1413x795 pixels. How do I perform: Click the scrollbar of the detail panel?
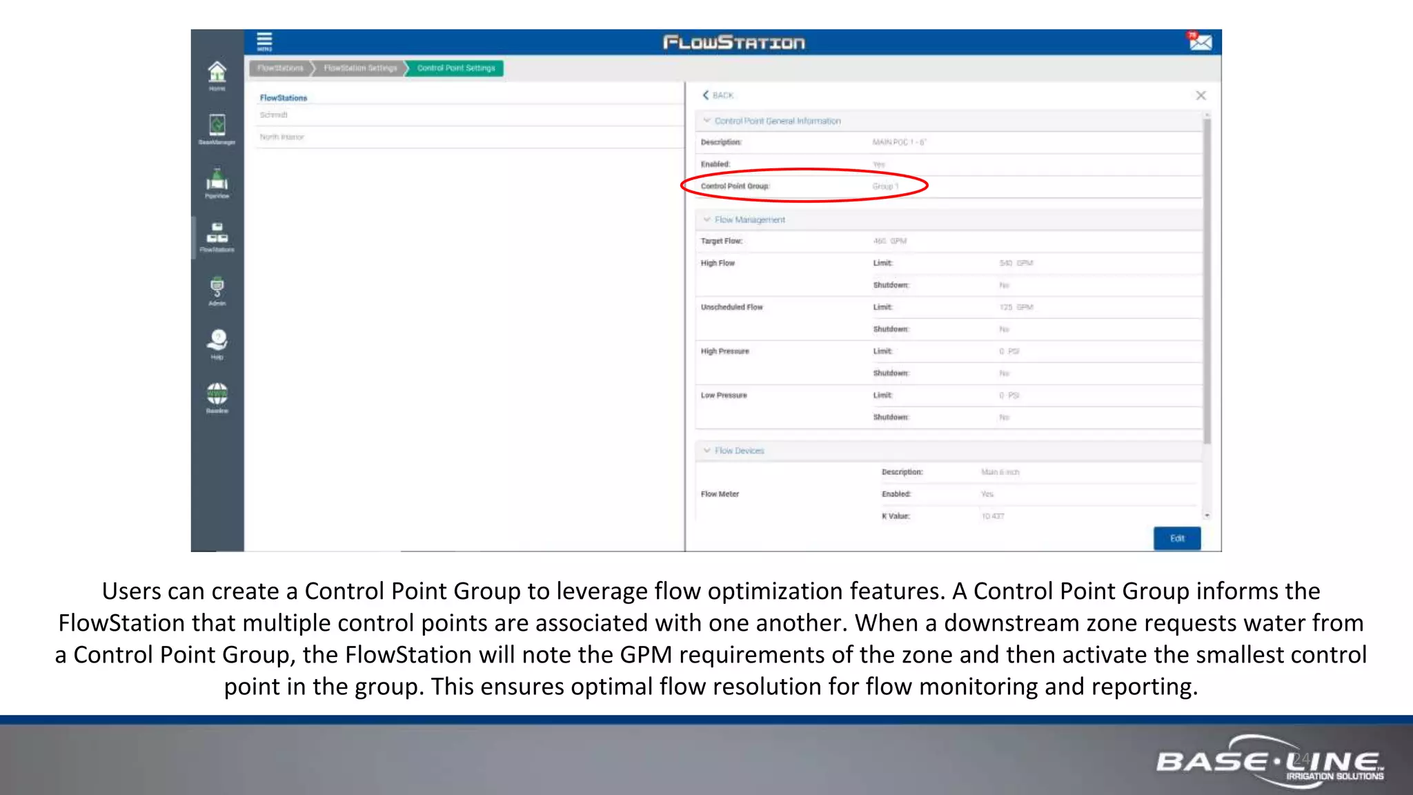(1207, 280)
